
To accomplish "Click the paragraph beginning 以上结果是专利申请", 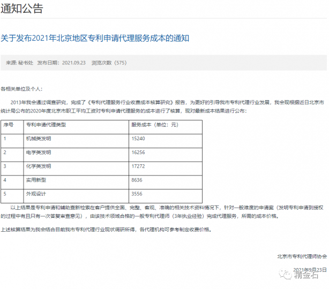I will pos(162,212).
